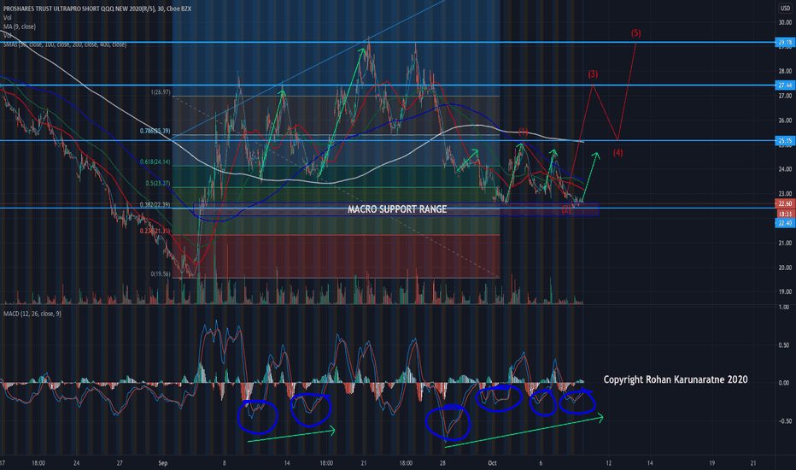Select the MA (9, close) indicator legend
This screenshot has width=796, height=470.
pos(20,26)
